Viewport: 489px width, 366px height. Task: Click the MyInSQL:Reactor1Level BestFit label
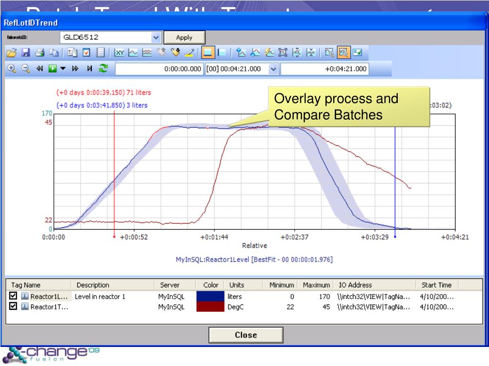254,259
